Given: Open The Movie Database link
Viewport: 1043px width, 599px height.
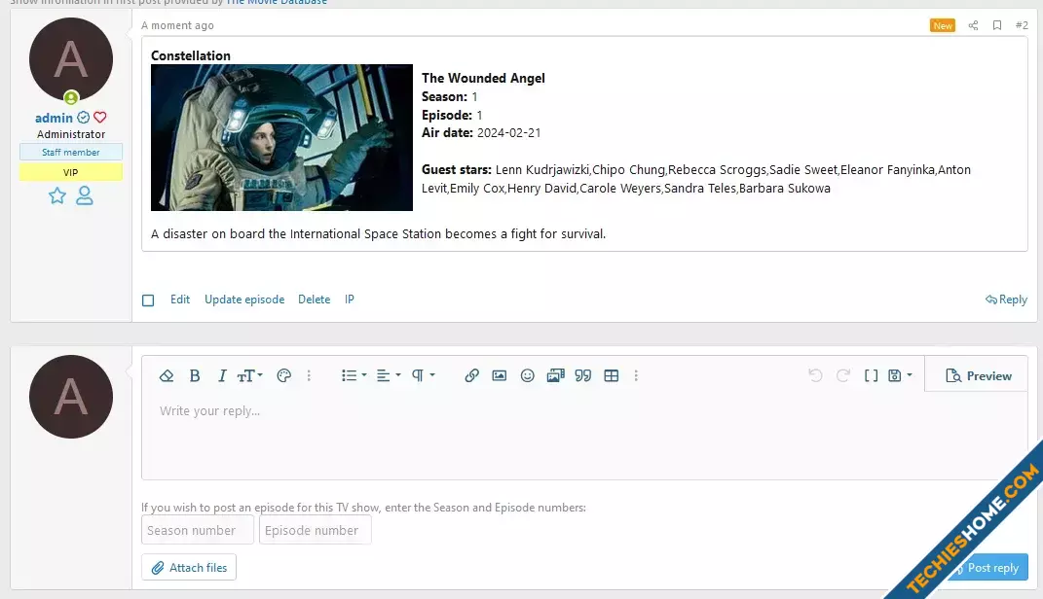Looking at the screenshot, I should click(x=277, y=3).
